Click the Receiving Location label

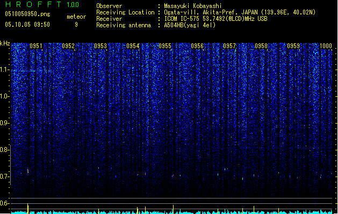pyautogui.click(x=125, y=12)
